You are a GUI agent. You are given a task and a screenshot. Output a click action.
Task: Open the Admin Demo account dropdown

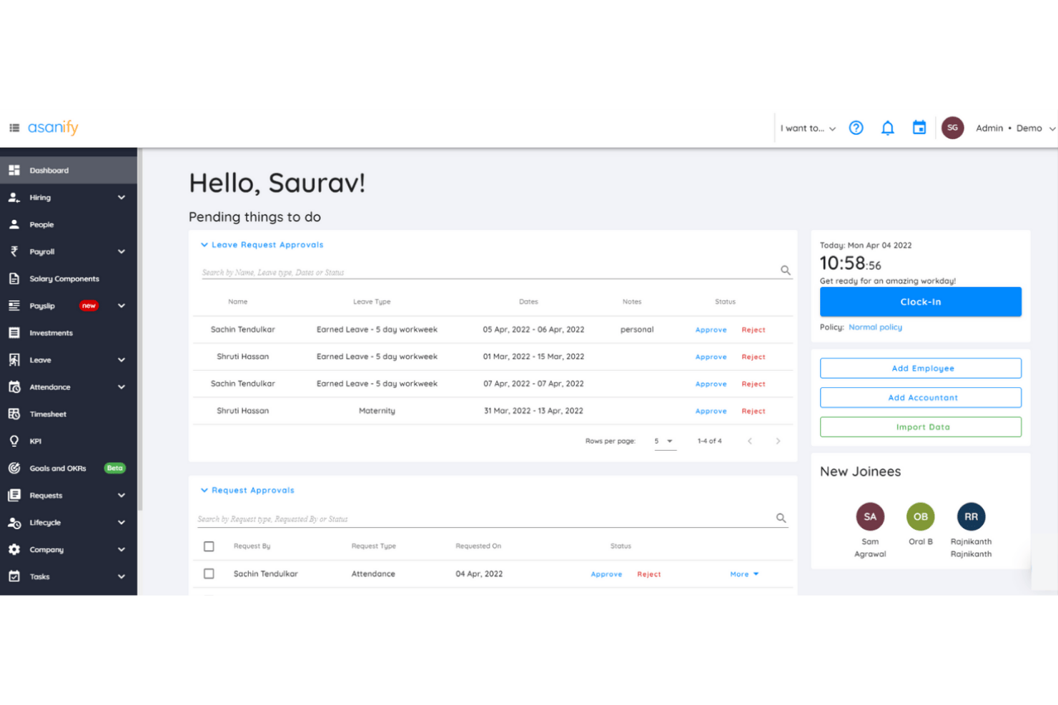(1015, 129)
